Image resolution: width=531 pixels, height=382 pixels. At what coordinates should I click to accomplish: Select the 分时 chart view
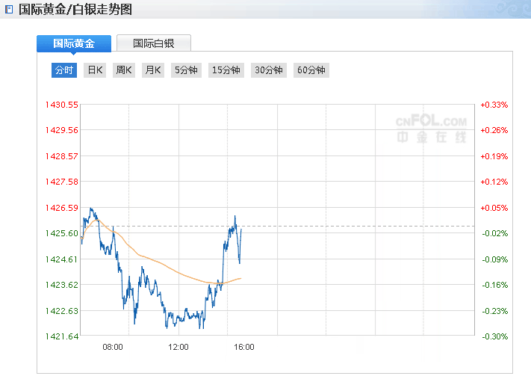[64, 70]
